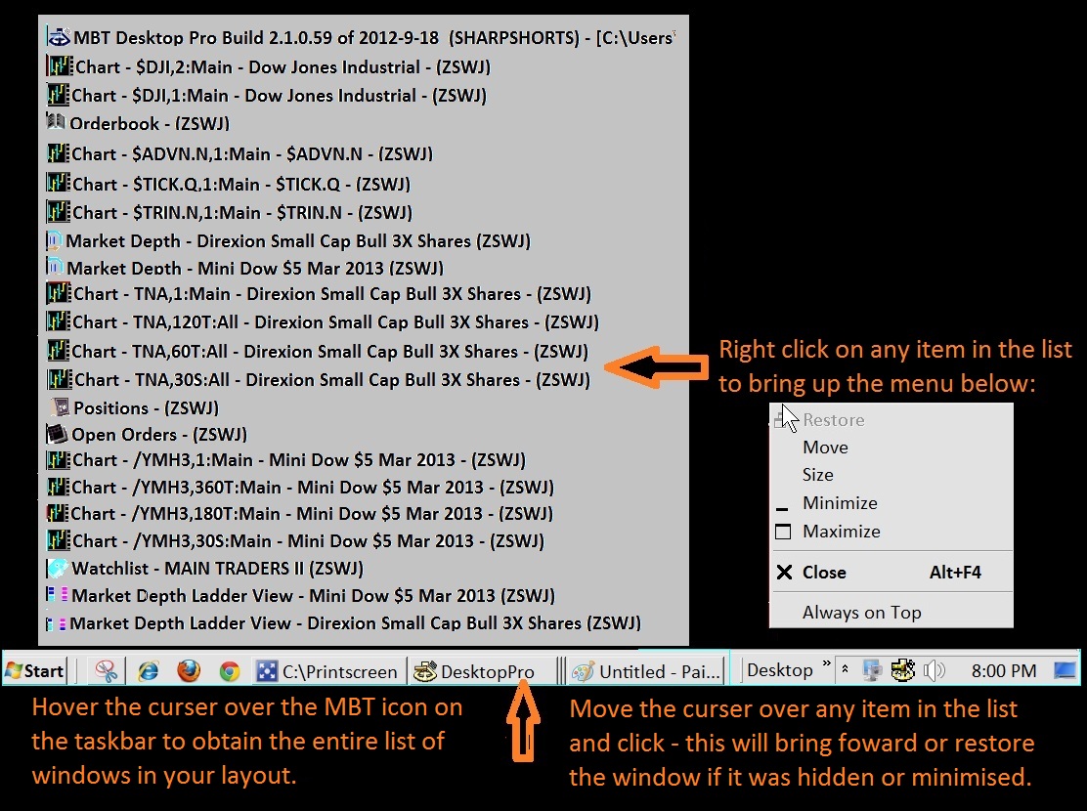The width and height of the screenshot is (1087, 811).
Task: Enable Always on Top option
Action: click(x=891, y=612)
